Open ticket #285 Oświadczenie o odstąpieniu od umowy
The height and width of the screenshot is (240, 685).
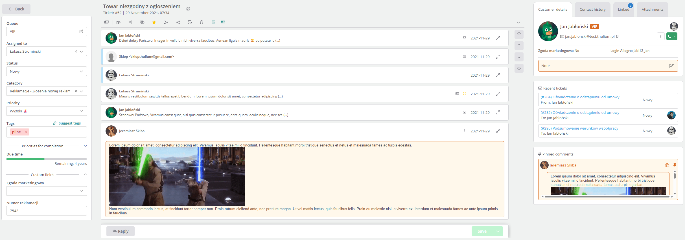580,112
